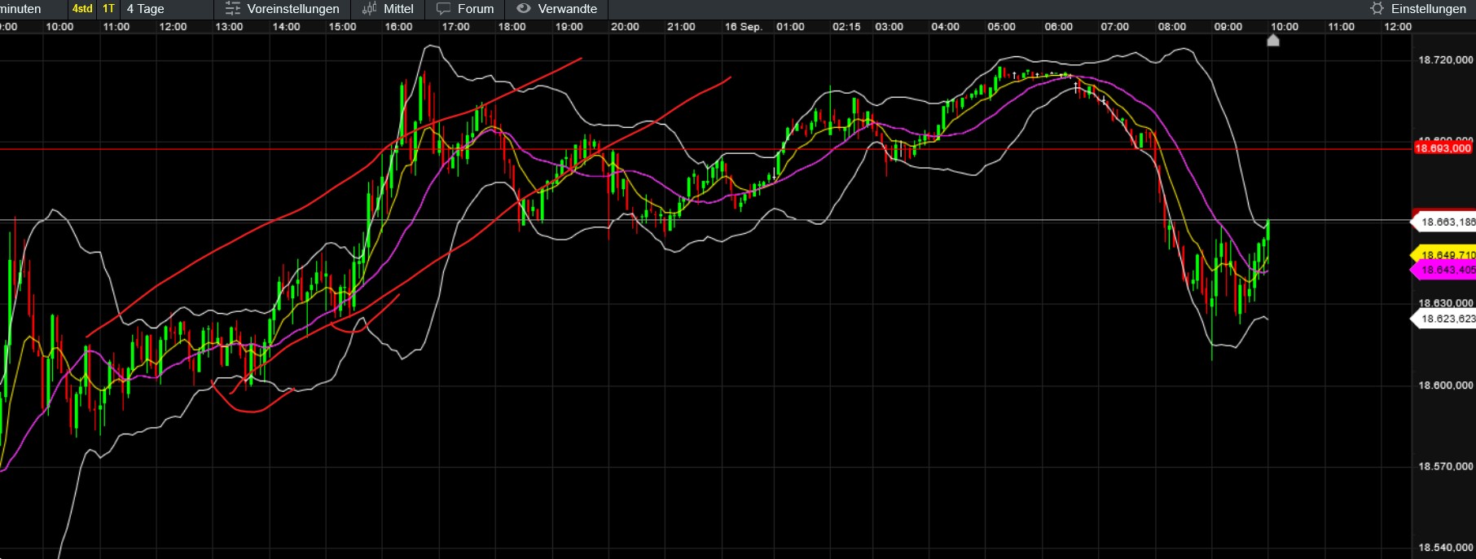Click the 18.720,000 price axis label

1446,60
